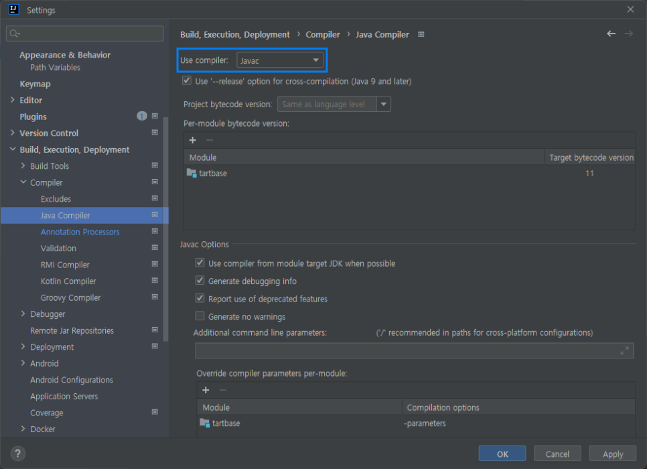647x469 pixels.
Task: Click the forward navigation arrow
Action: click(x=628, y=34)
